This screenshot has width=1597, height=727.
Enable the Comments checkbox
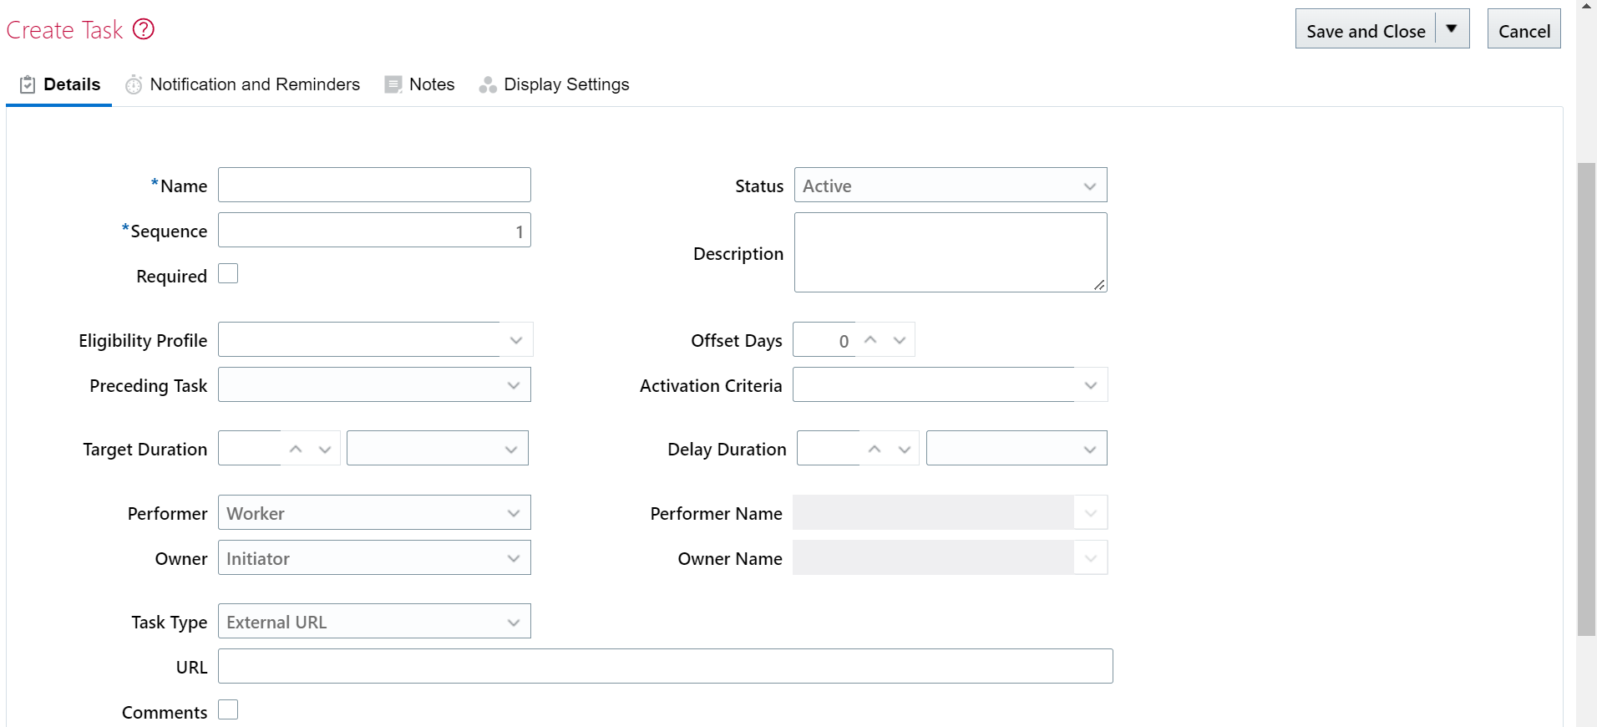(x=228, y=709)
